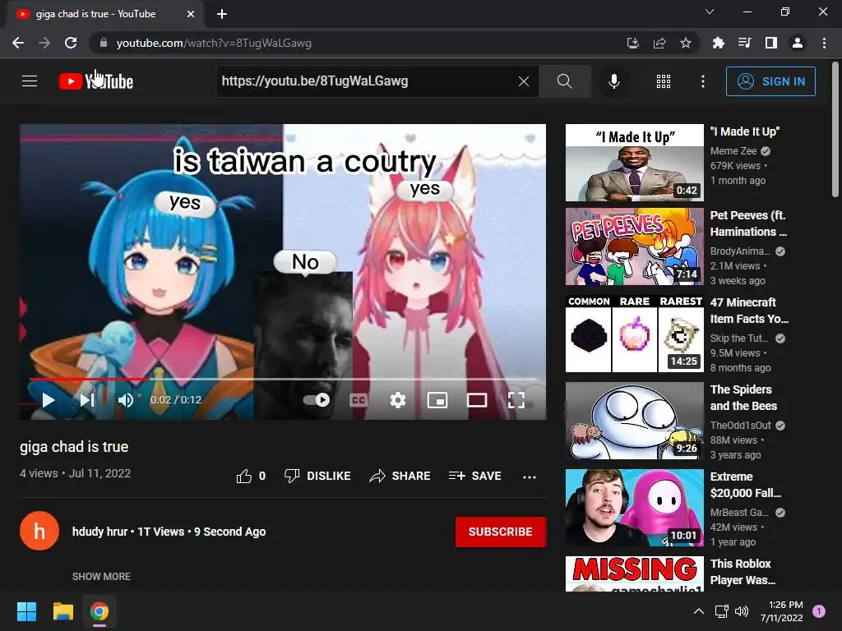Screen dimensions: 842x631
Task: Toggle the Chrome side panel
Action: click(x=771, y=43)
